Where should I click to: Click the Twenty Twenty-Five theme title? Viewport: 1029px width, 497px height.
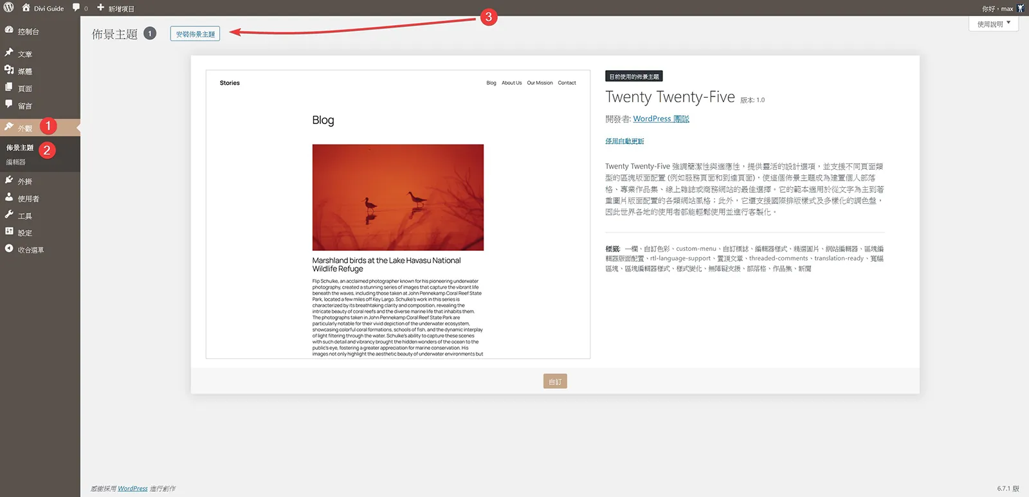point(670,97)
